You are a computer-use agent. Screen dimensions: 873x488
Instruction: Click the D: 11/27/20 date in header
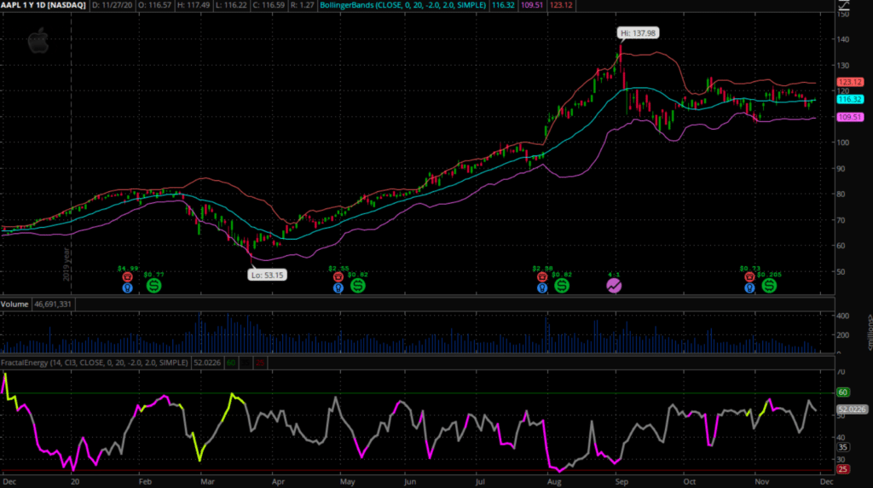click(112, 5)
